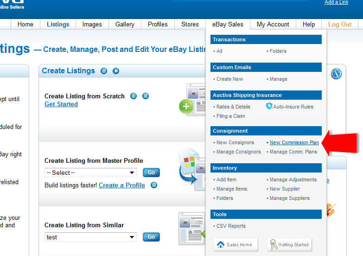
Task: Open Manage Consignors
Action: pos(238,152)
